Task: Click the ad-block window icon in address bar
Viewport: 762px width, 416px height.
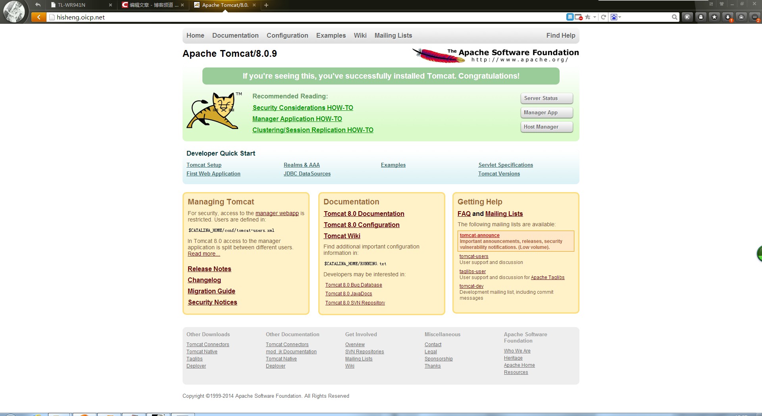Action: point(579,17)
